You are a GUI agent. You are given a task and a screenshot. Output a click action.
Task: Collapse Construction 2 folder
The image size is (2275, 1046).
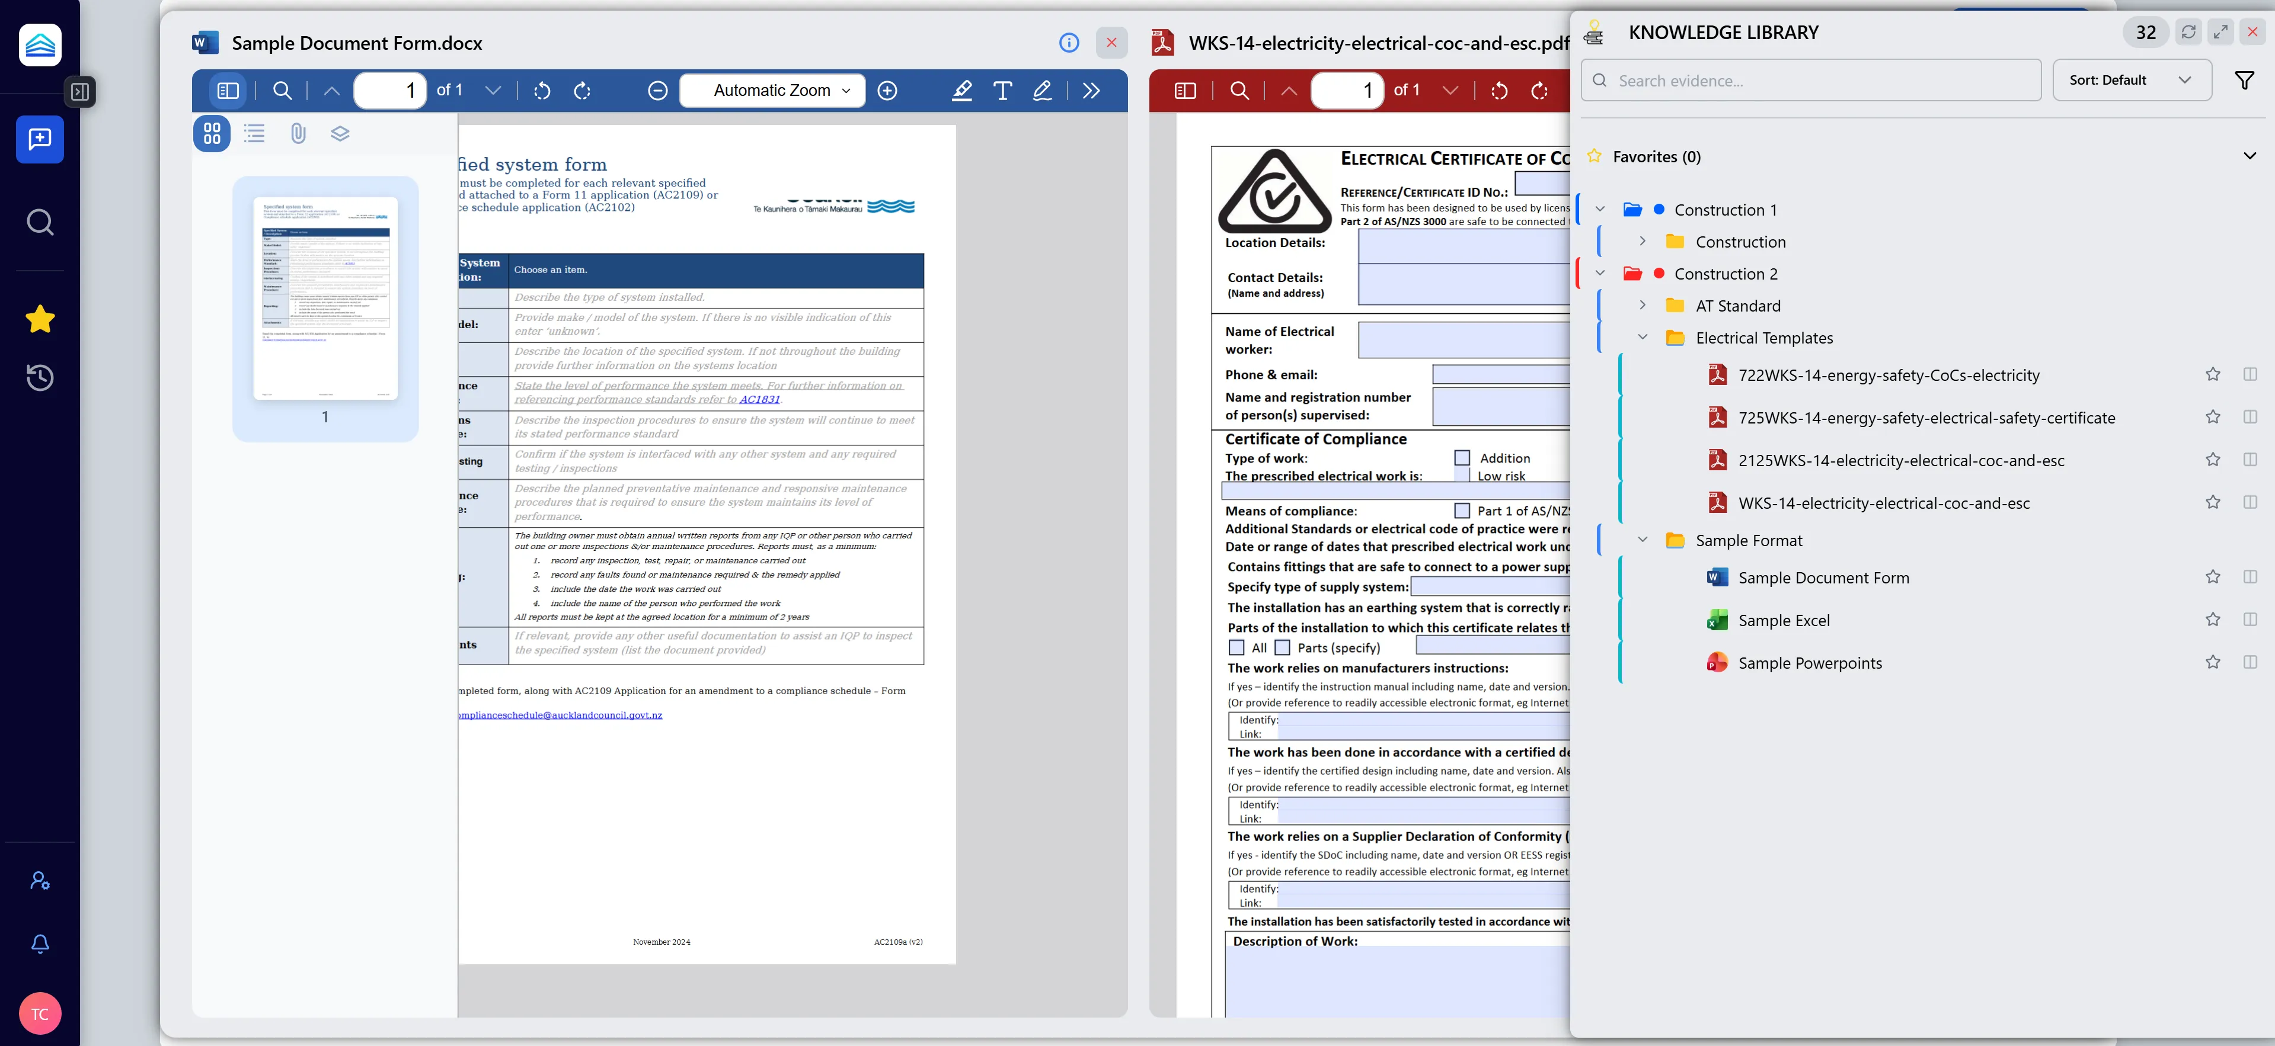(x=1599, y=274)
